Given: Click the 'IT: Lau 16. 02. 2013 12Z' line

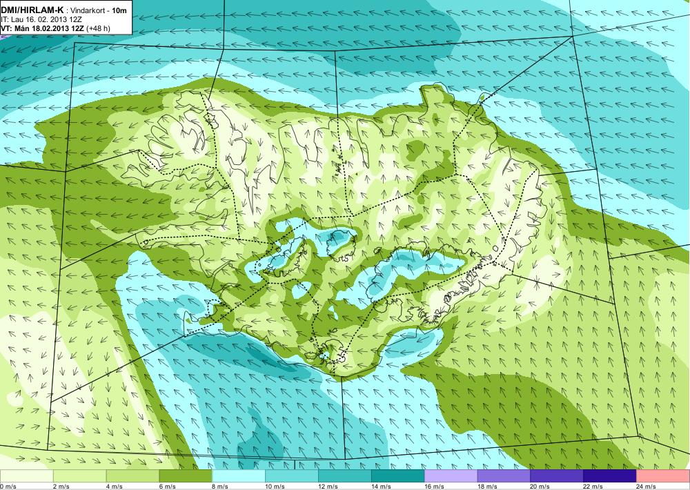Looking at the screenshot, I should point(41,20).
